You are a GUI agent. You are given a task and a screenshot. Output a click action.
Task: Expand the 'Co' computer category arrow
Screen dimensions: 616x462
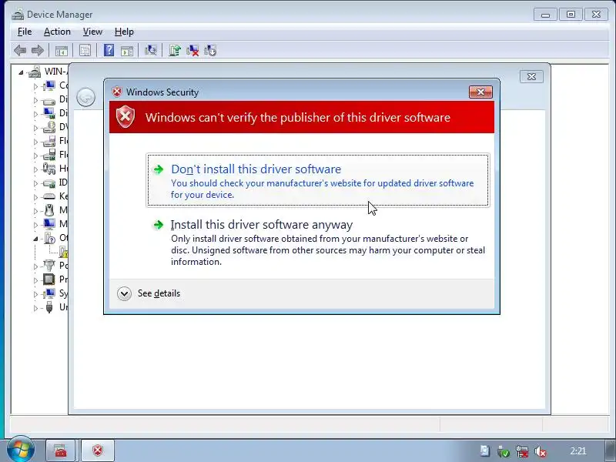click(35, 86)
